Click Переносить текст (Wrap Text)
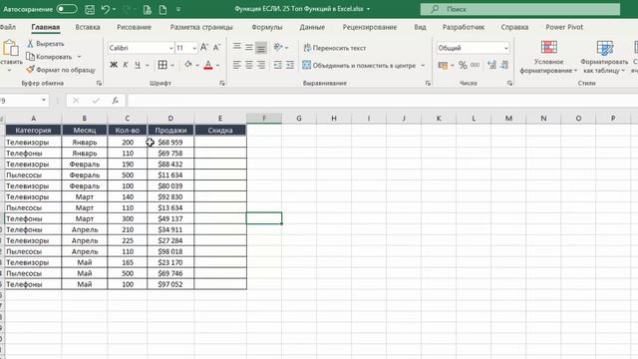Viewport: 638px width, 359px height. [x=335, y=48]
